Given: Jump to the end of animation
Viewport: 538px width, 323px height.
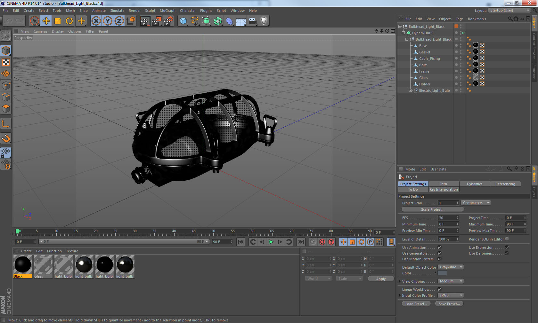Looking at the screenshot, I should pos(301,242).
